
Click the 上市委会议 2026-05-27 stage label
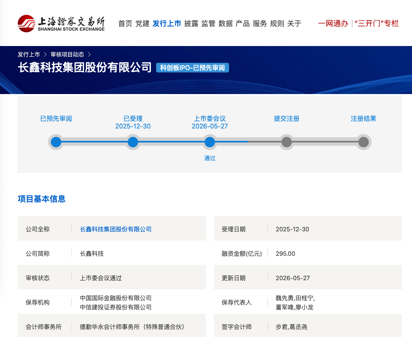click(210, 122)
